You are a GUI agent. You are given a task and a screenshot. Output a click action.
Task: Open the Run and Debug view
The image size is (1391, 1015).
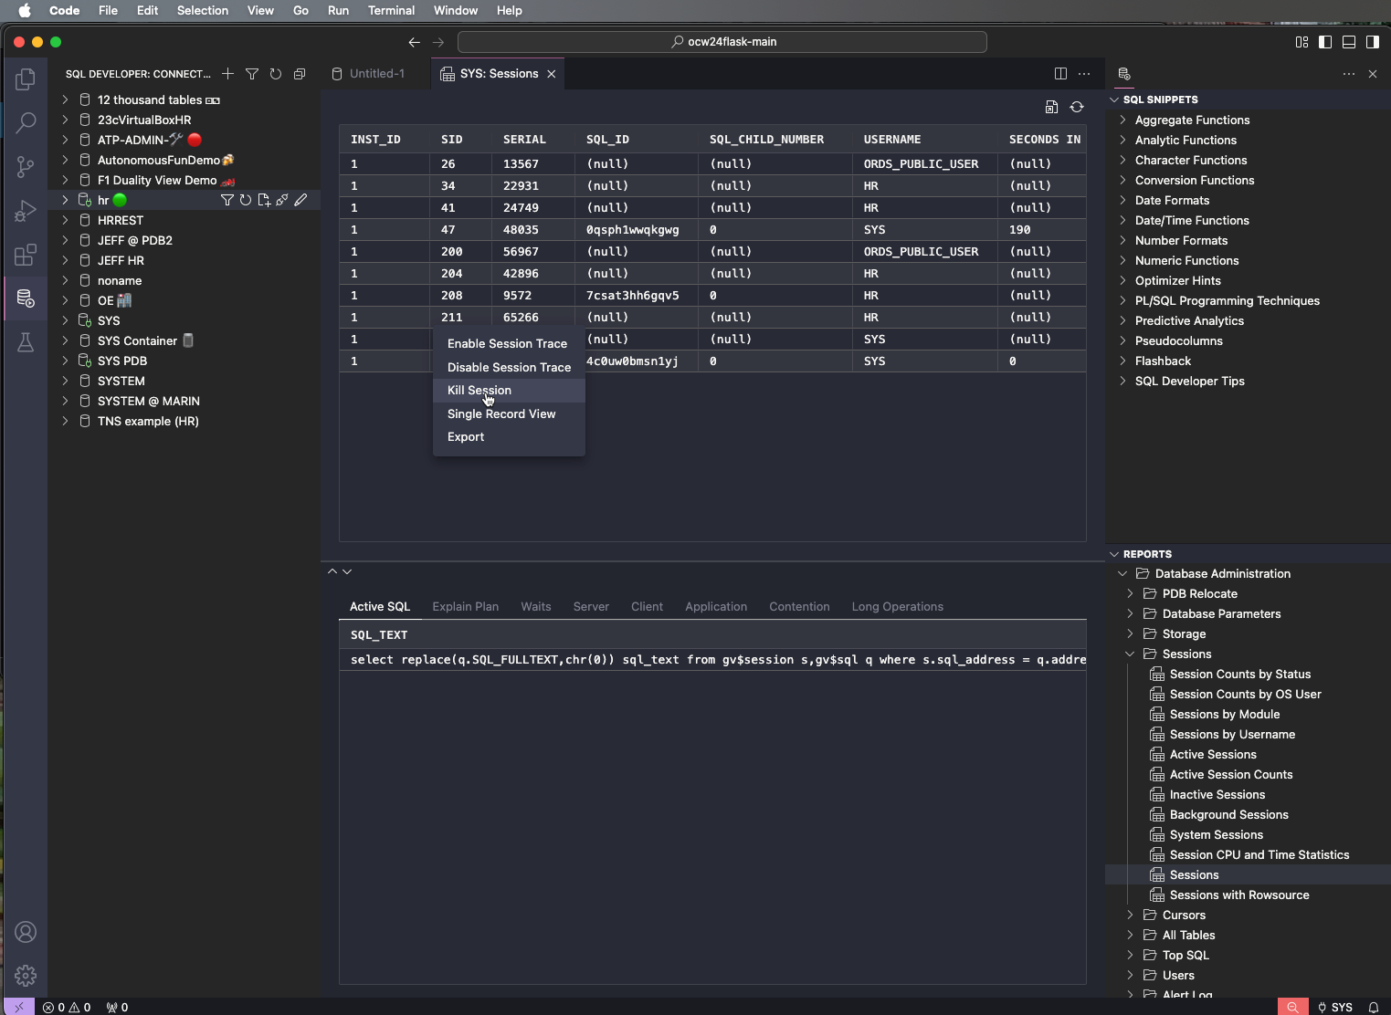[x=26, y=211]
